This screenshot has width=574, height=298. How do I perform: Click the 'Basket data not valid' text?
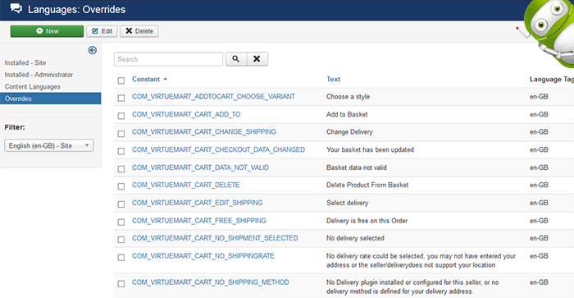(357, 167)
